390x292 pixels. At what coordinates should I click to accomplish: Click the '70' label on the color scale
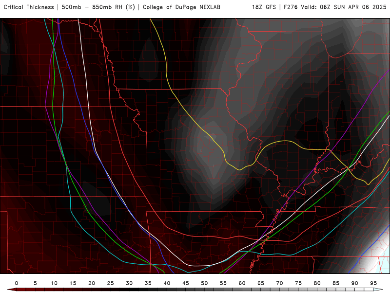279,283
